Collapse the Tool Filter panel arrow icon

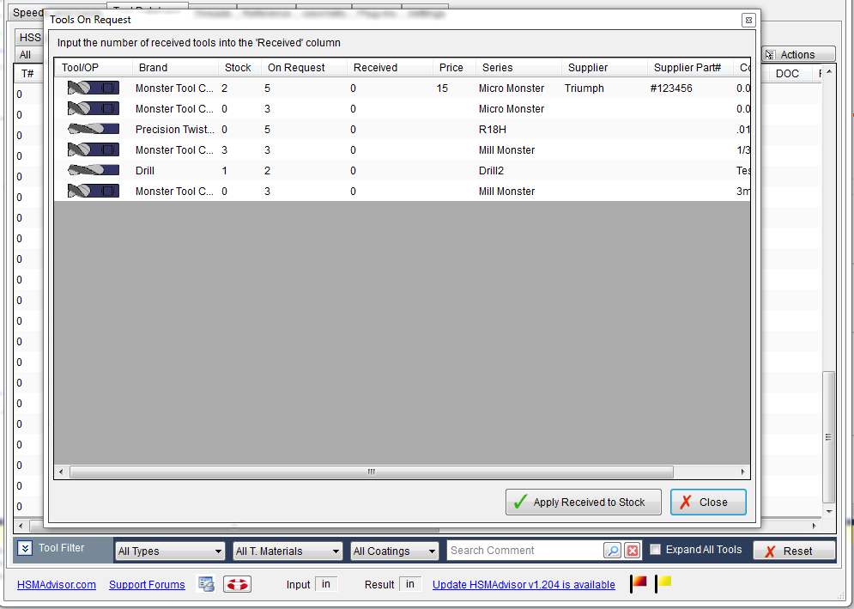pos(25,548)
